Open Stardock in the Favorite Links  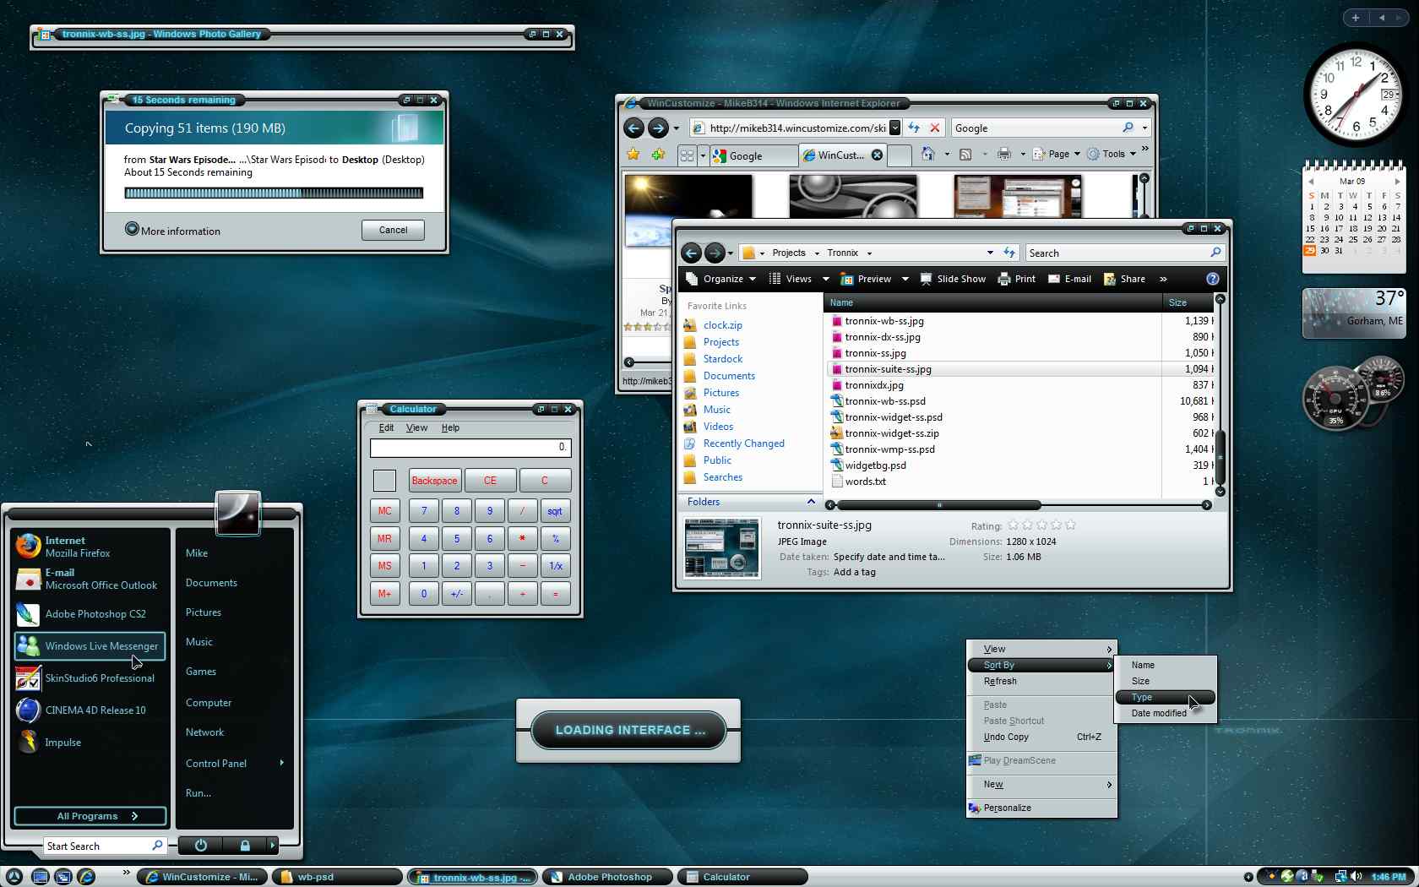[x=722, y=359]
